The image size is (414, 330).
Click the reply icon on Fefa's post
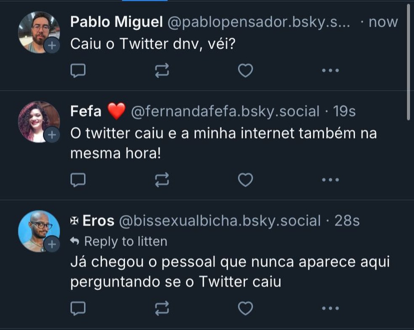[78, 180]
